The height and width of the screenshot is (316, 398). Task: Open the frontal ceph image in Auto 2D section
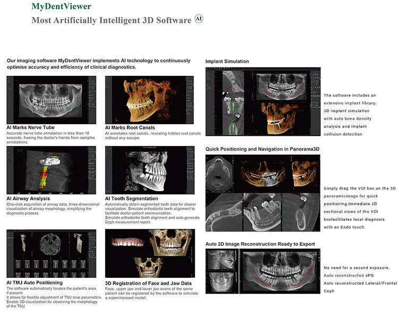[x=222, y=282]
